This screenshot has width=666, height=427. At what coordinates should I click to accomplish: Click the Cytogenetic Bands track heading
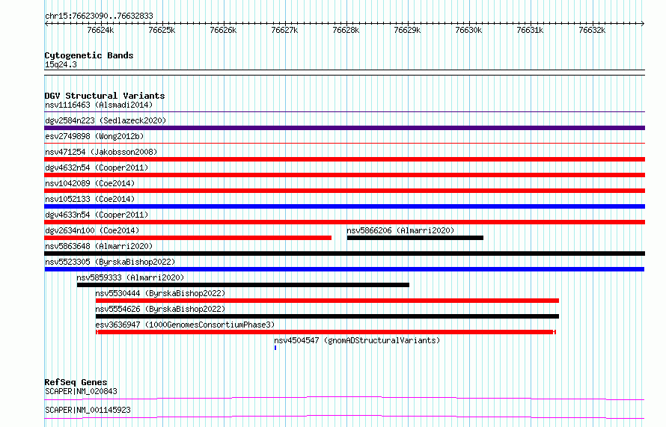(x=89, y=55)
